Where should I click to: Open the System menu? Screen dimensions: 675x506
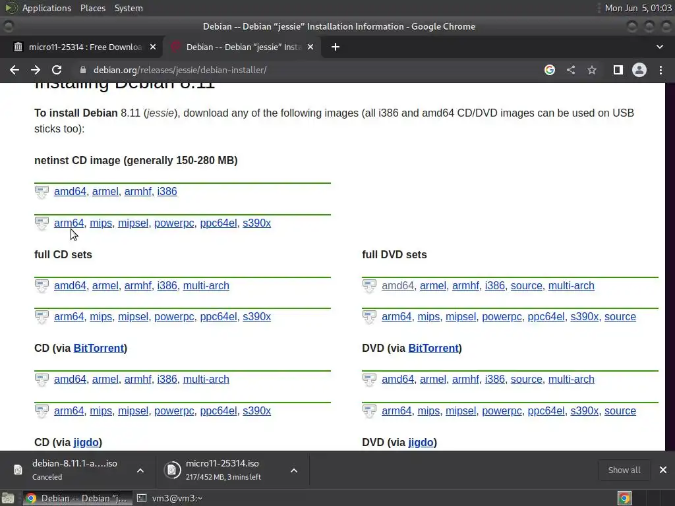[129, 8]
